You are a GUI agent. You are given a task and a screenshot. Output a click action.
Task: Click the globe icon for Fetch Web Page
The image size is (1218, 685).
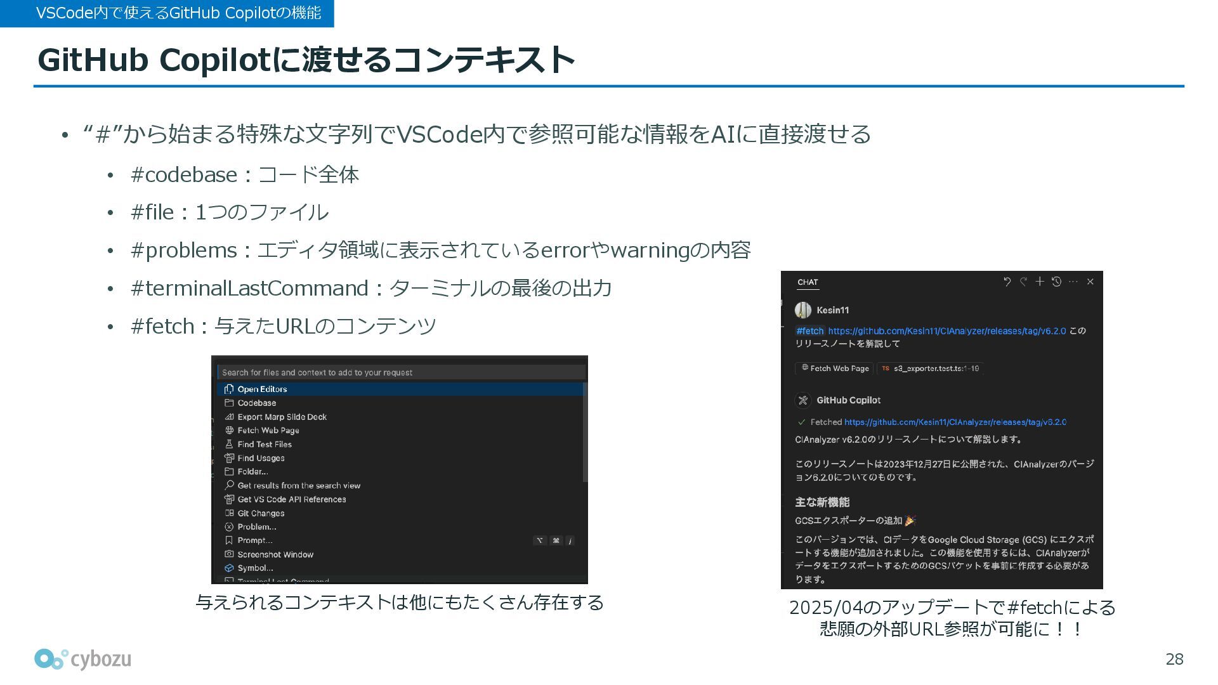(x=229, y=431)
